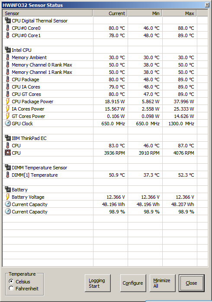
Task: Click the Battery Voltage lightning icon
Action: (x=7, y=197)
